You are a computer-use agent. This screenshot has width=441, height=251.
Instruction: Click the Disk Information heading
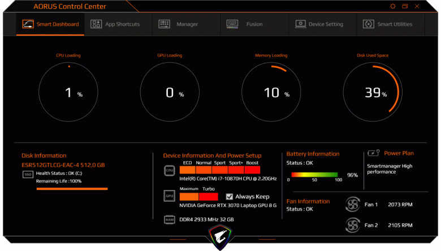point(44,155)
